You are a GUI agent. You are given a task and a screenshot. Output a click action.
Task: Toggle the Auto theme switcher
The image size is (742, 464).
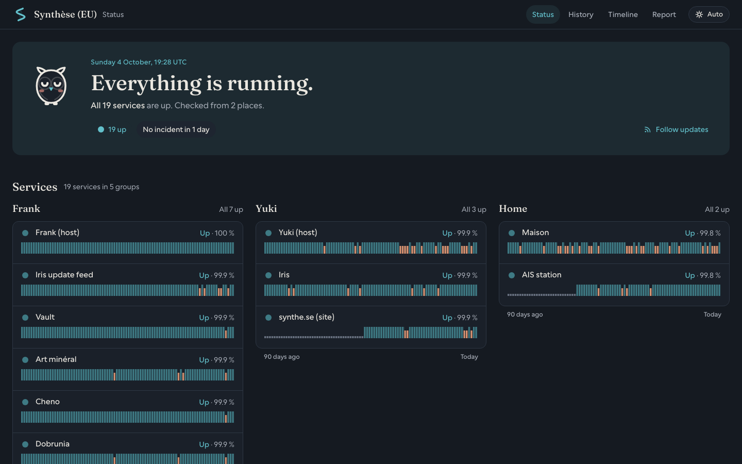pos(709,14)
